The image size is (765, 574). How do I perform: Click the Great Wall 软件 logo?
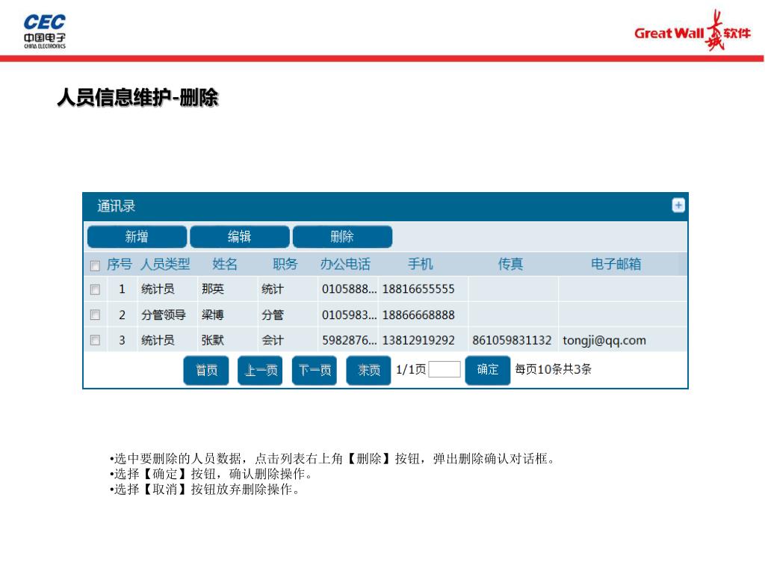coord(693,31)
